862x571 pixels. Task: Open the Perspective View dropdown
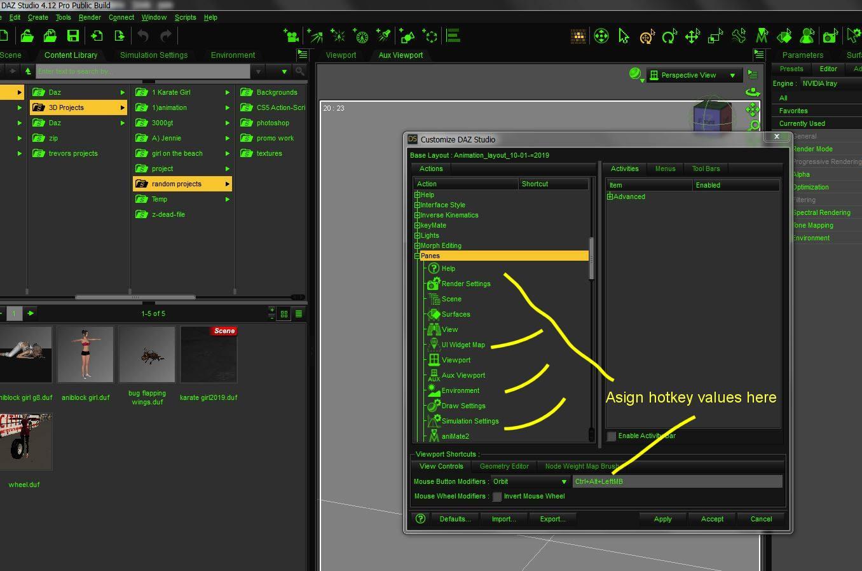pyautogui.click(x=694, y=75)
